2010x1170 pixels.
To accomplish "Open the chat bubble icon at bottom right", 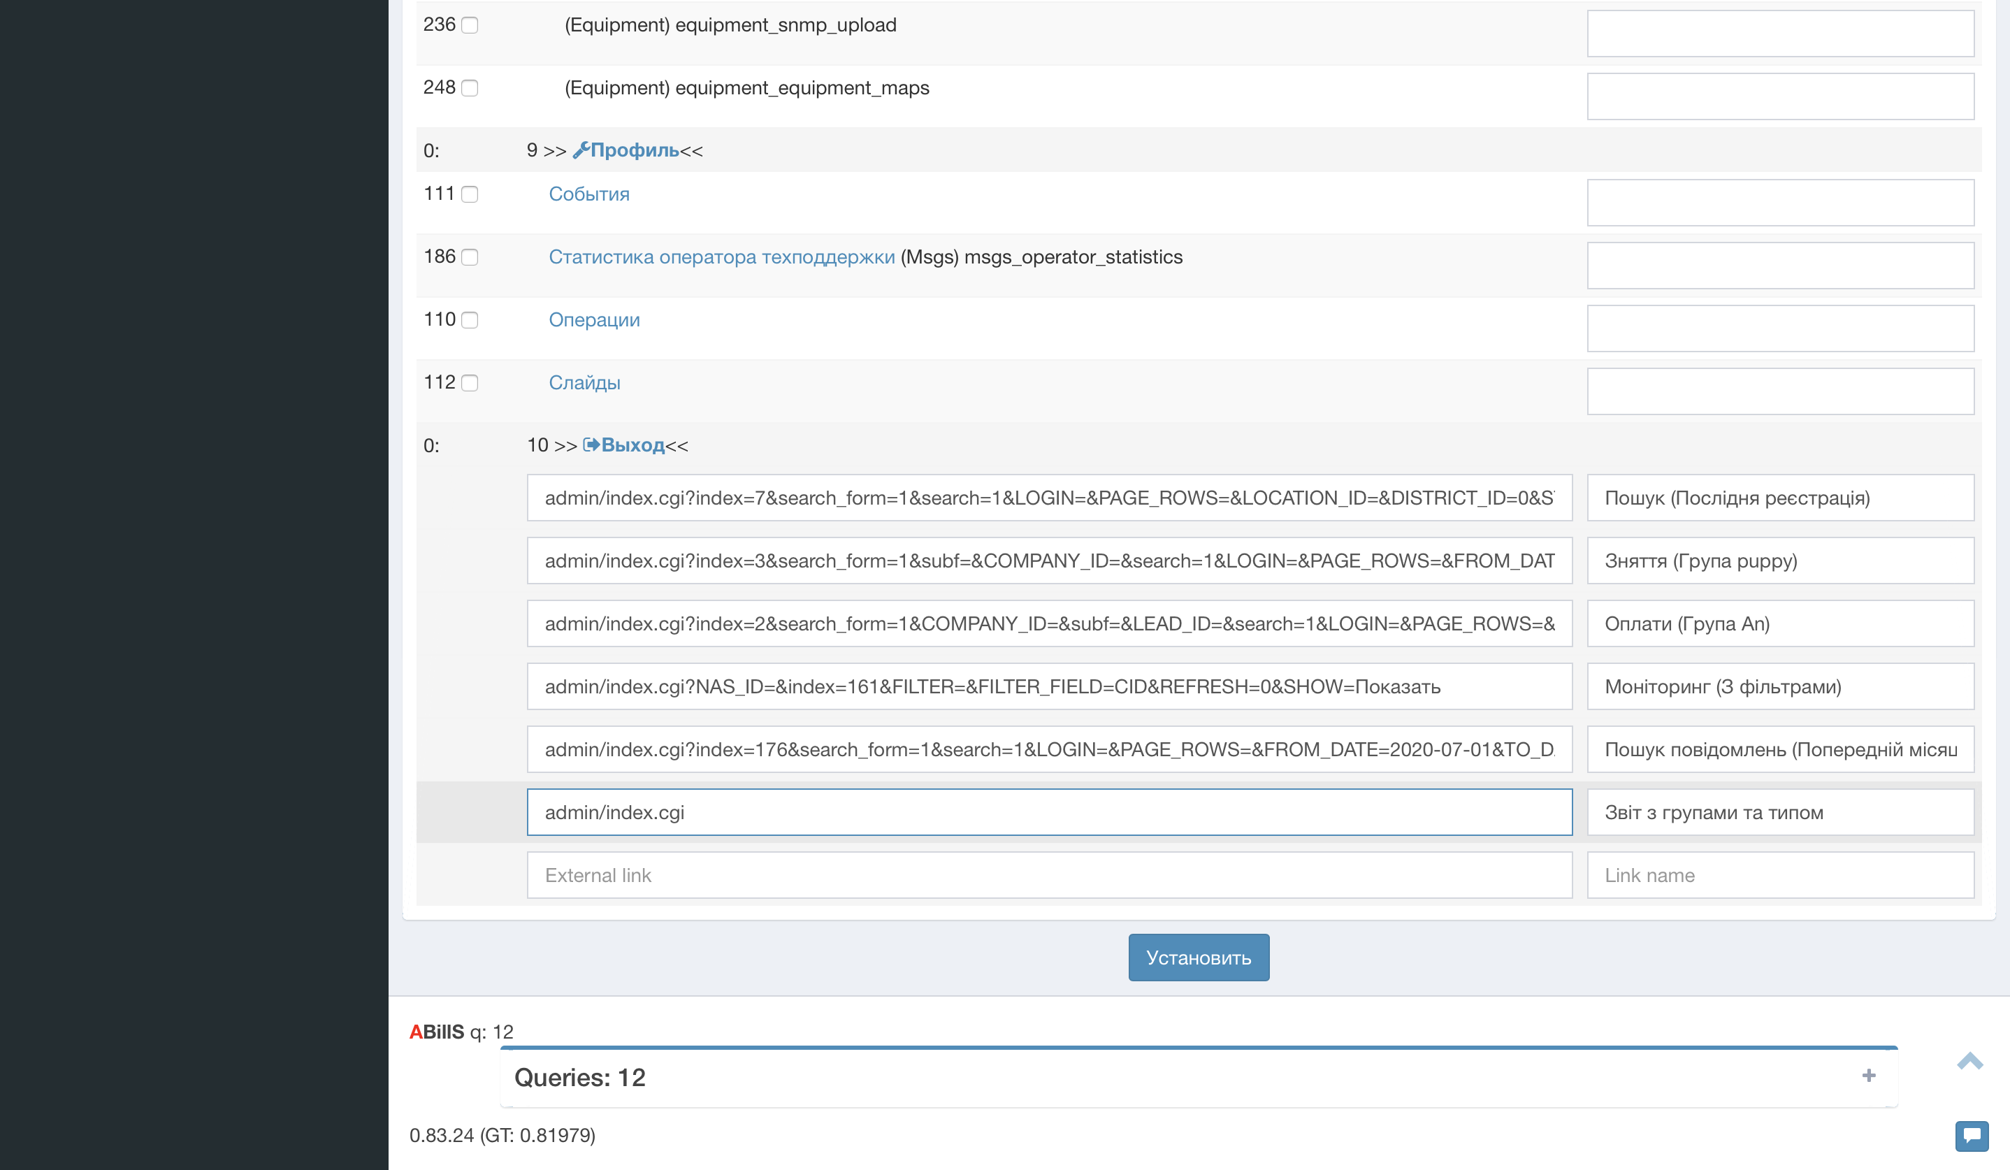I will [x=1971, y=1135].
